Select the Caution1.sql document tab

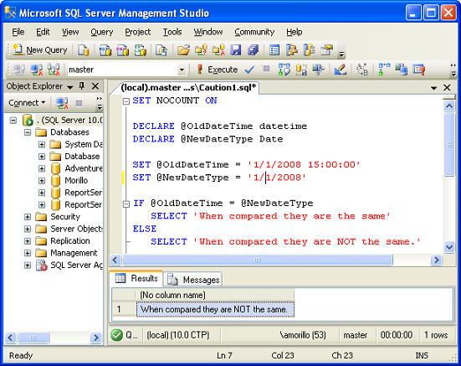tap(188, 88)
